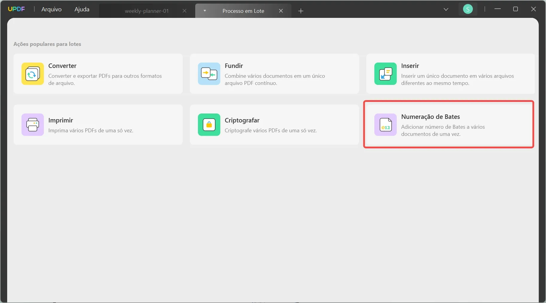This screenshot has height=303, width=546.
Task: Choose the Inserir title text
Action: [410, 66]
